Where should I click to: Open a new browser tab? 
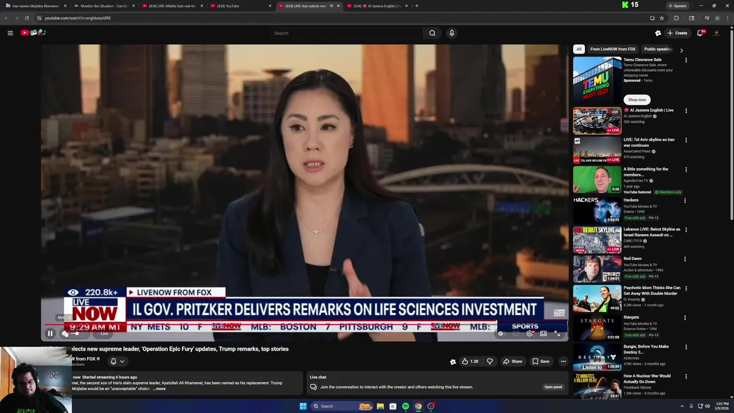click(417, 6)
